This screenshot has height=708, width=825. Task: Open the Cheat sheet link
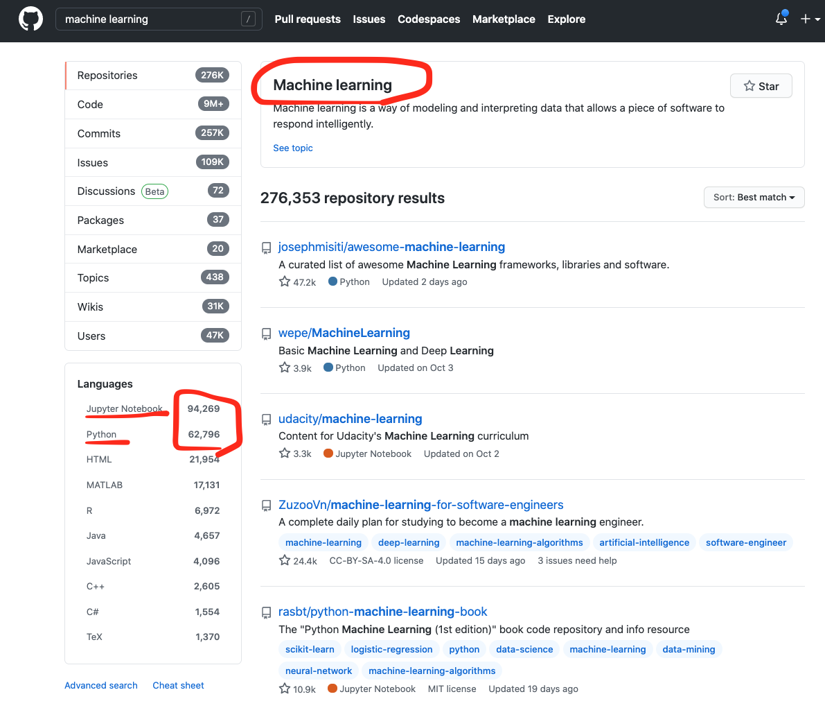point(178,685)
